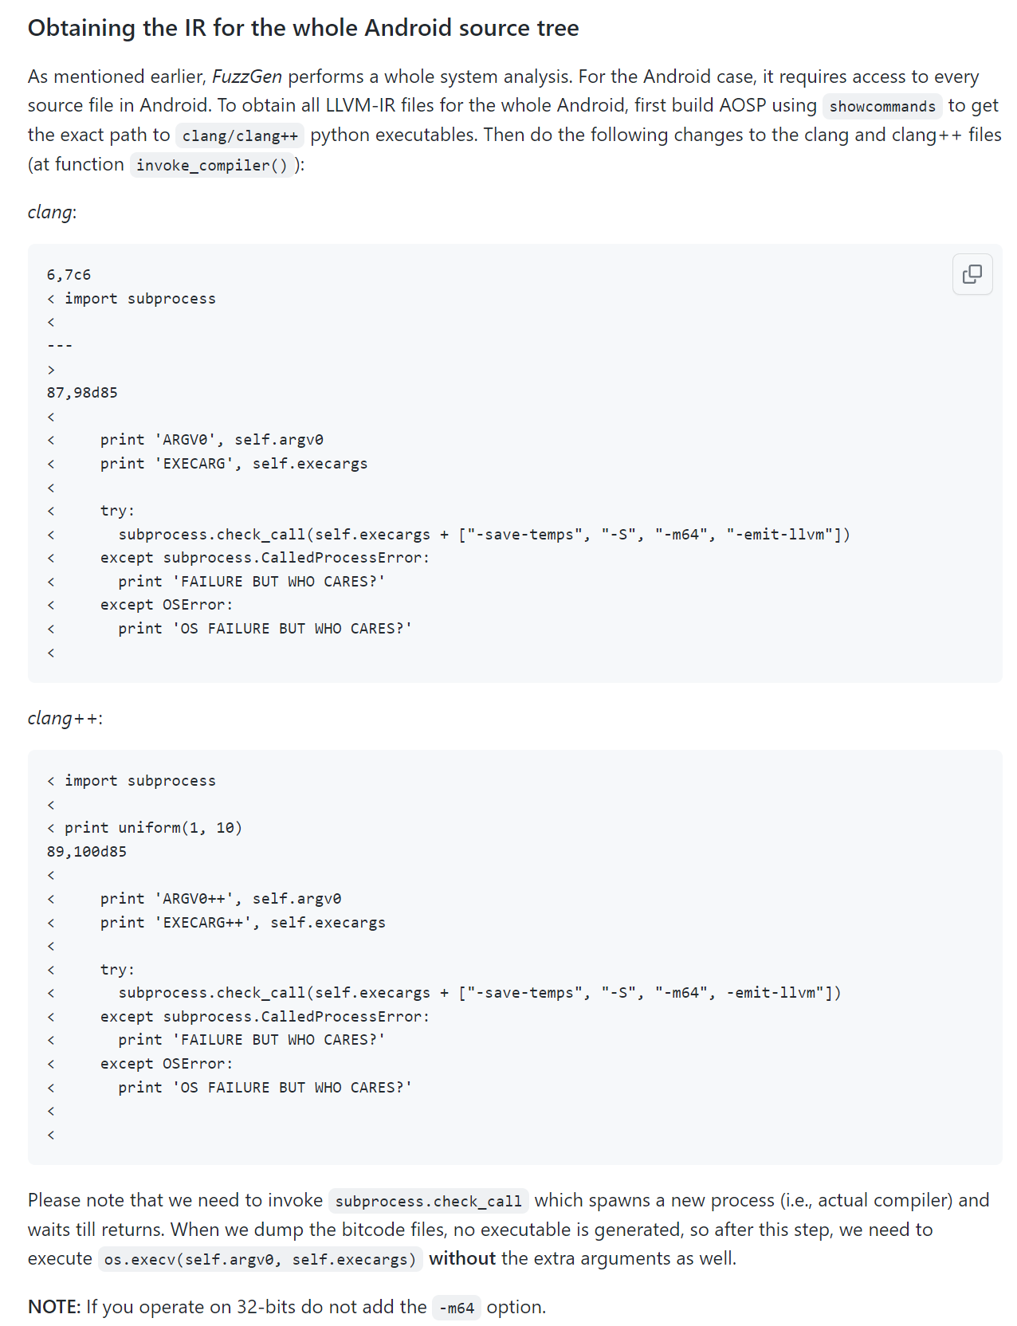Viewport: 1017px width, 1326px height.
Task: Click the italic FuzzGen word
Action: [x=247, y=76]
